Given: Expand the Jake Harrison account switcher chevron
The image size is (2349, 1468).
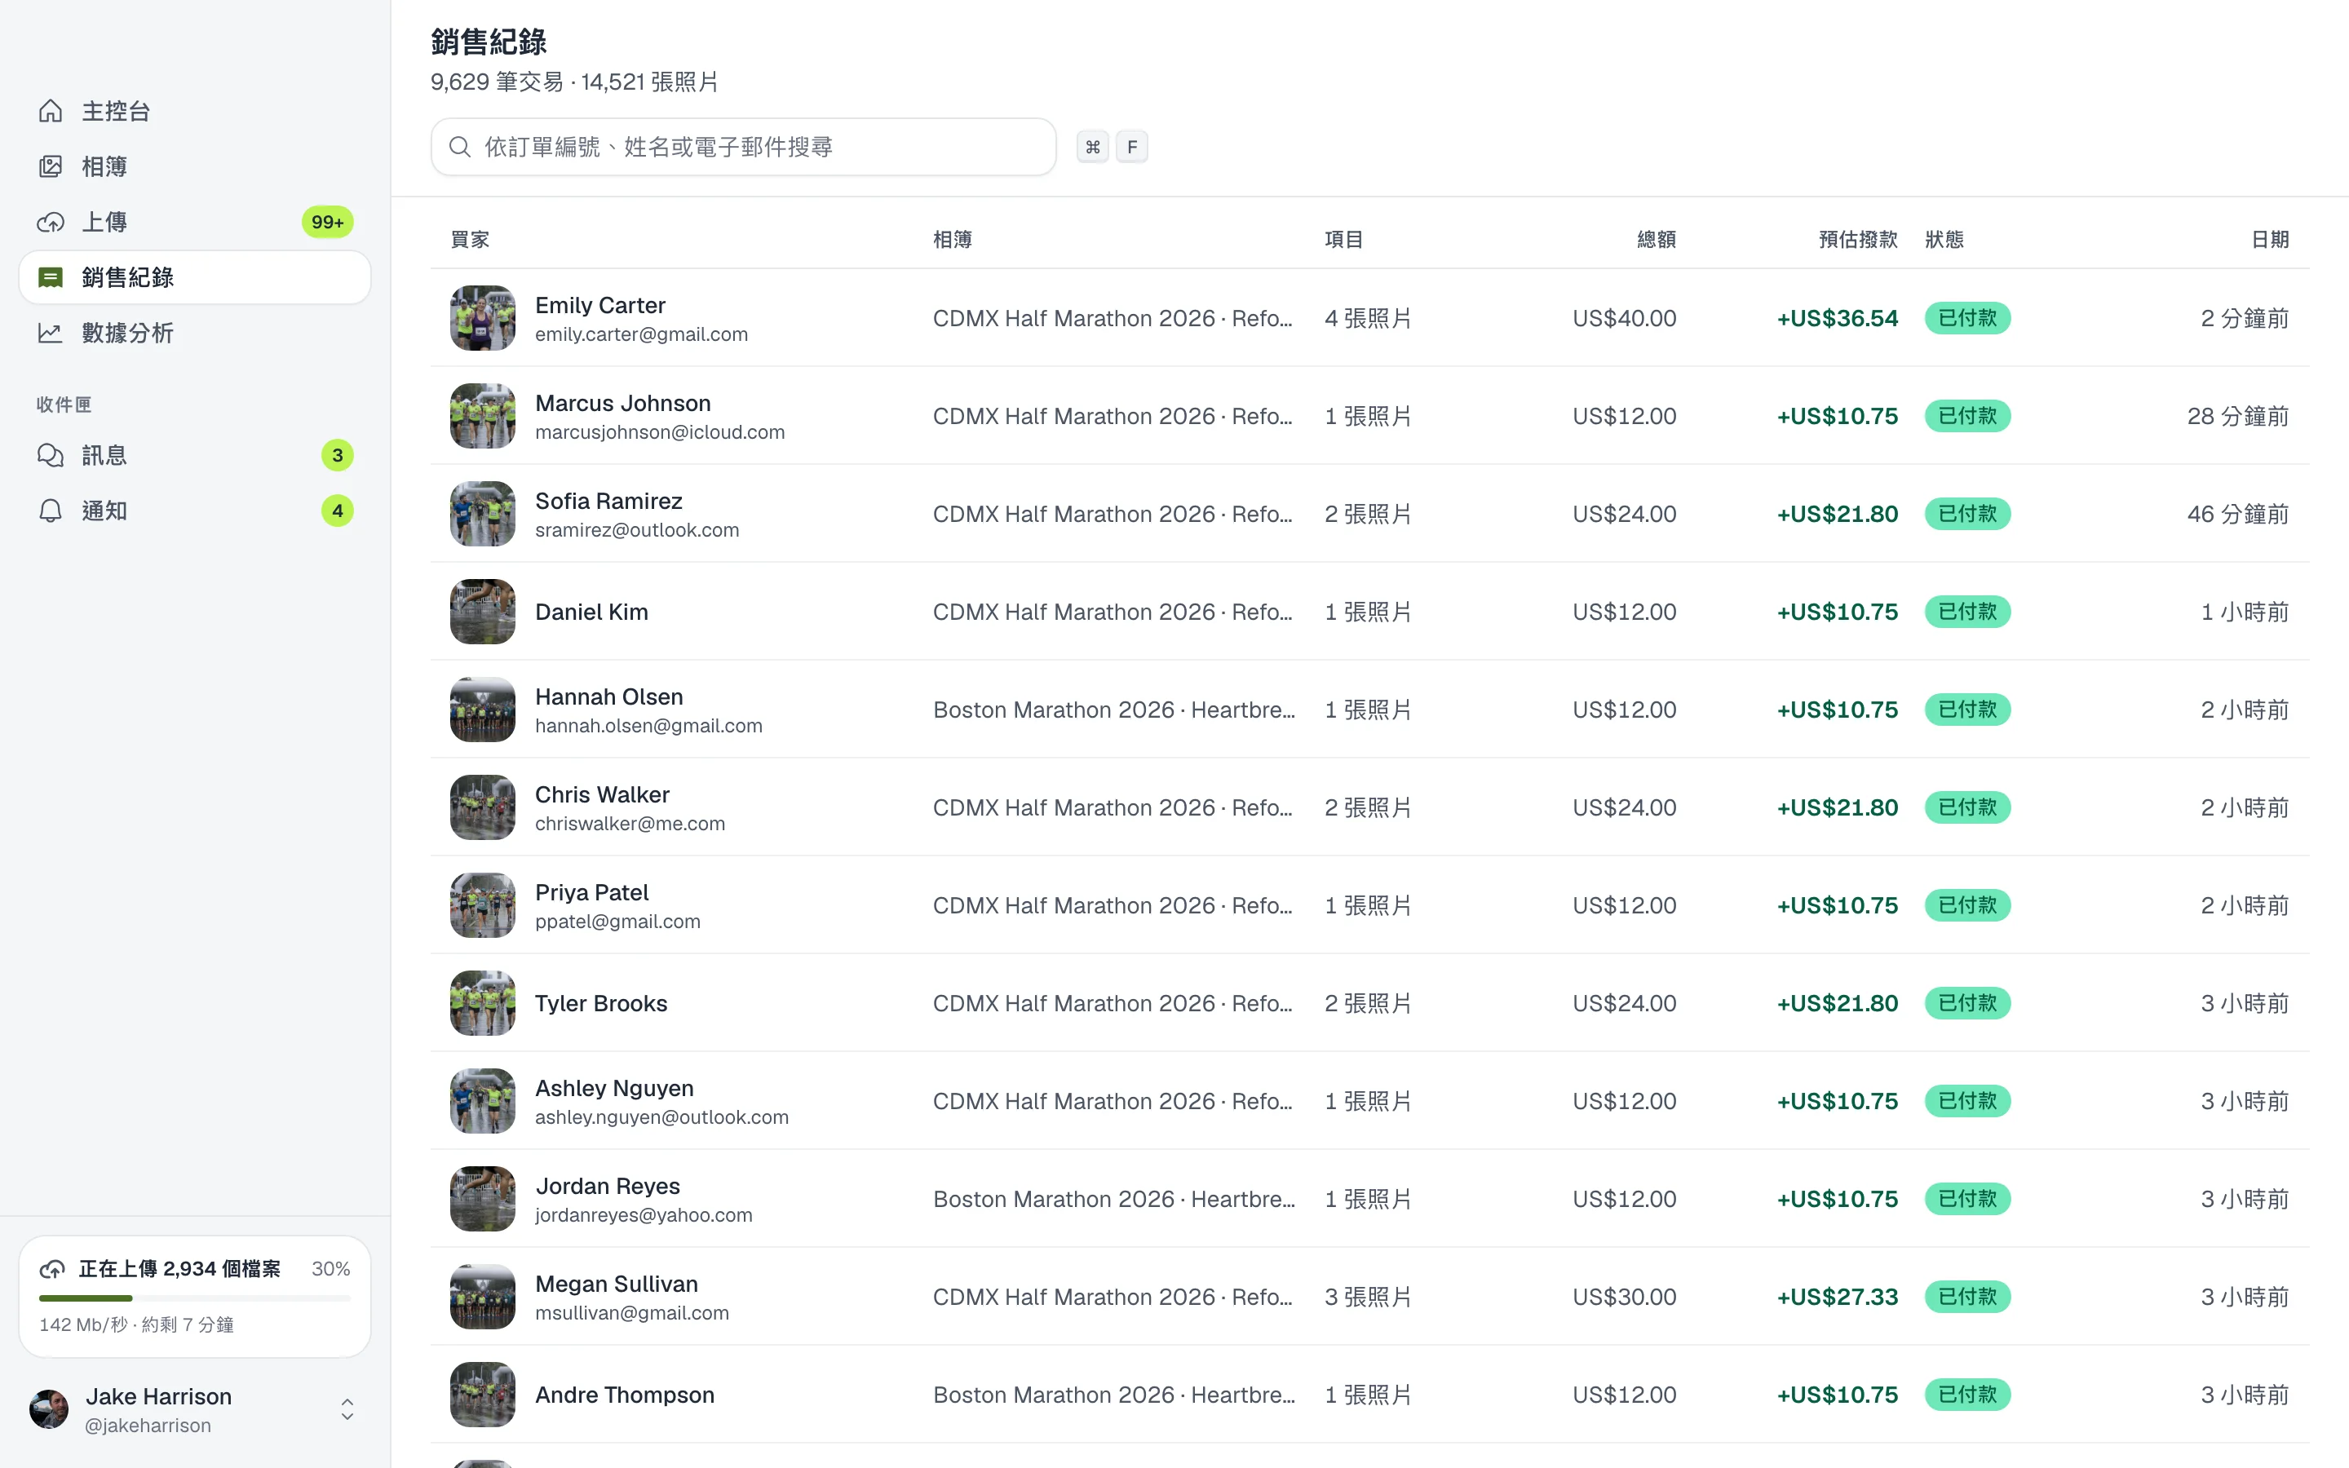Looking at the screenshot, I should click(x=347, y=1408).
